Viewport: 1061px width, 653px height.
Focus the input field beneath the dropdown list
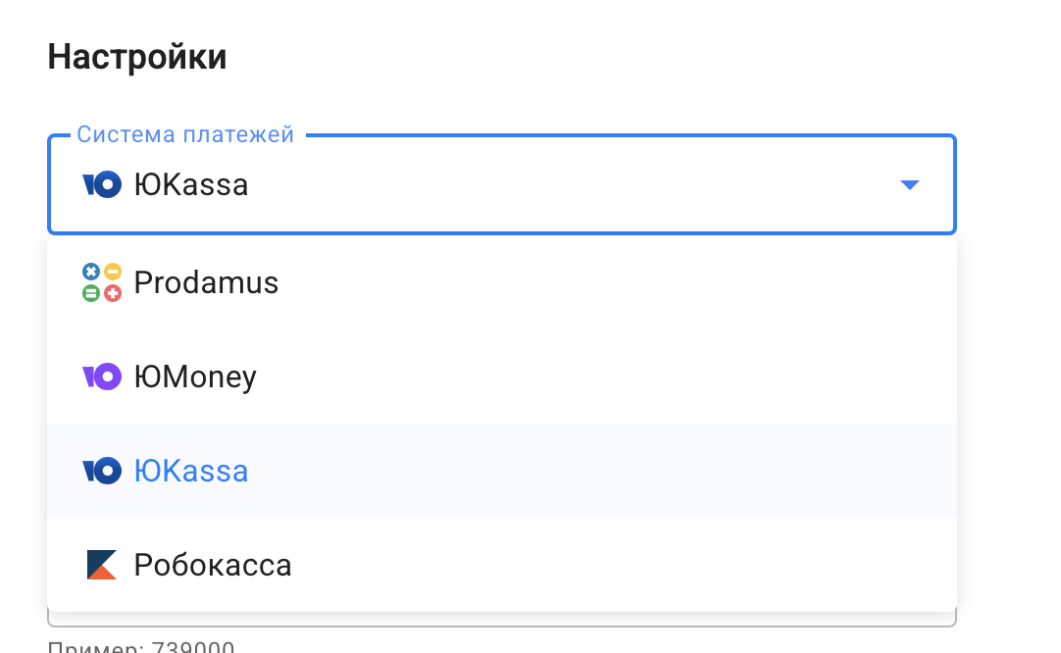click(502, 619)
